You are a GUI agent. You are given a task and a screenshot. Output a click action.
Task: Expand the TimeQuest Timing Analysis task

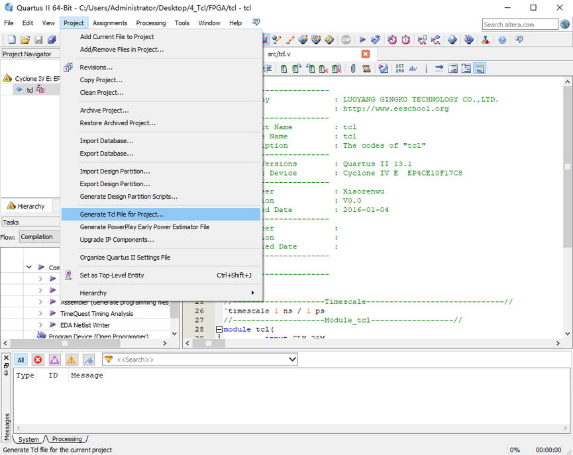coord(40,313)
